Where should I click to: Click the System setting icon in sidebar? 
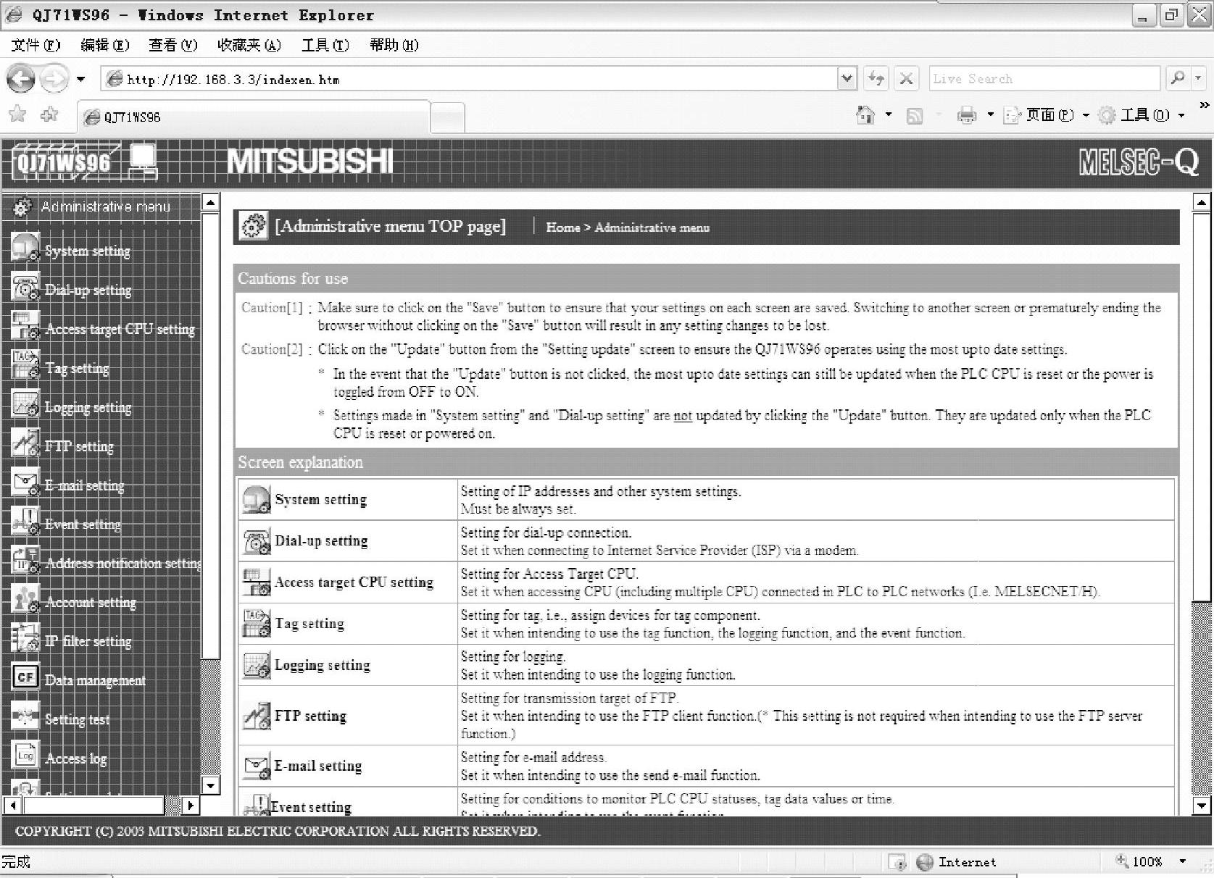click(x=25, y=248)
